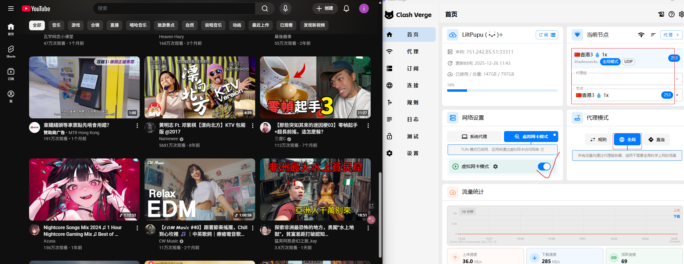Click the YouTube search input field
The width and height of the screenshot is (684, 264).
coord(174,8)
